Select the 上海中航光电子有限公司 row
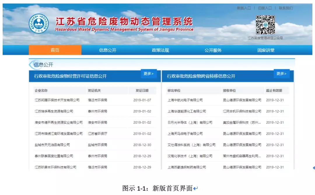This screenshot has width=315, height=195. tap(185, 100)
